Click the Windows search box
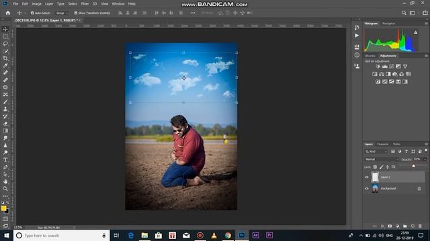Screen dimensions: 430x241 (x=61, y=235)
